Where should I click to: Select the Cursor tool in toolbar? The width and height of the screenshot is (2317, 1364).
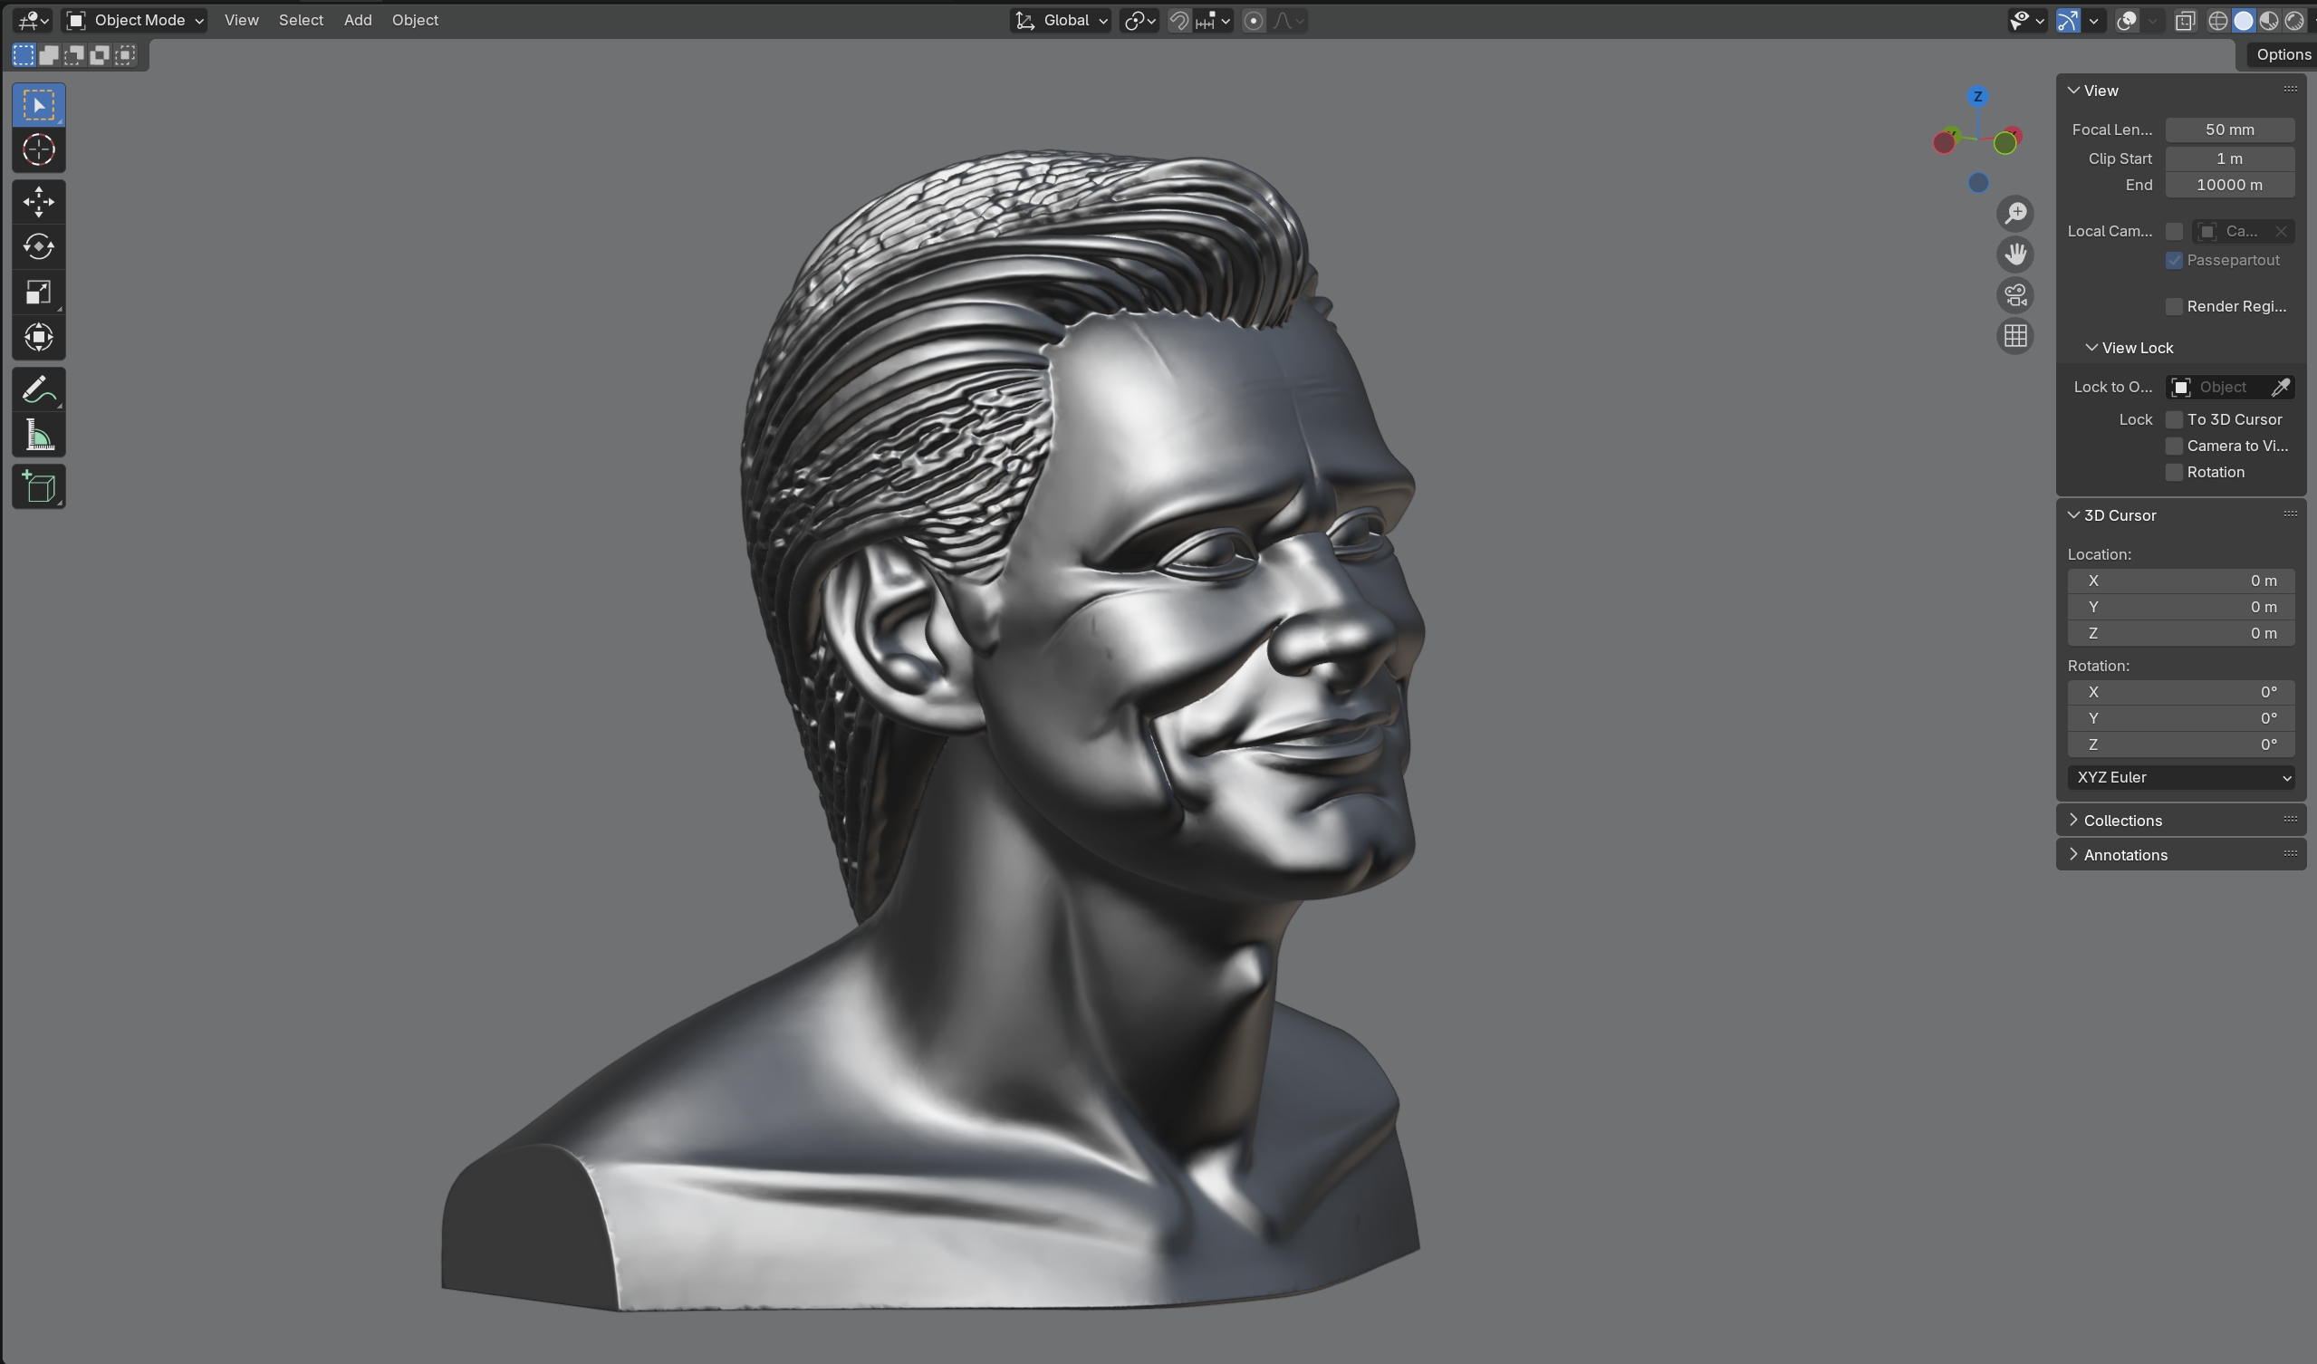click(39, 149)
